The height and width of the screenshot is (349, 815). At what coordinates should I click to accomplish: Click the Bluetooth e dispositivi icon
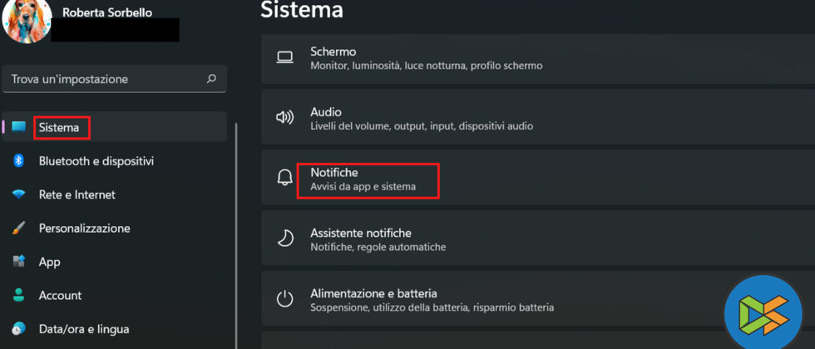pos(18,160)
